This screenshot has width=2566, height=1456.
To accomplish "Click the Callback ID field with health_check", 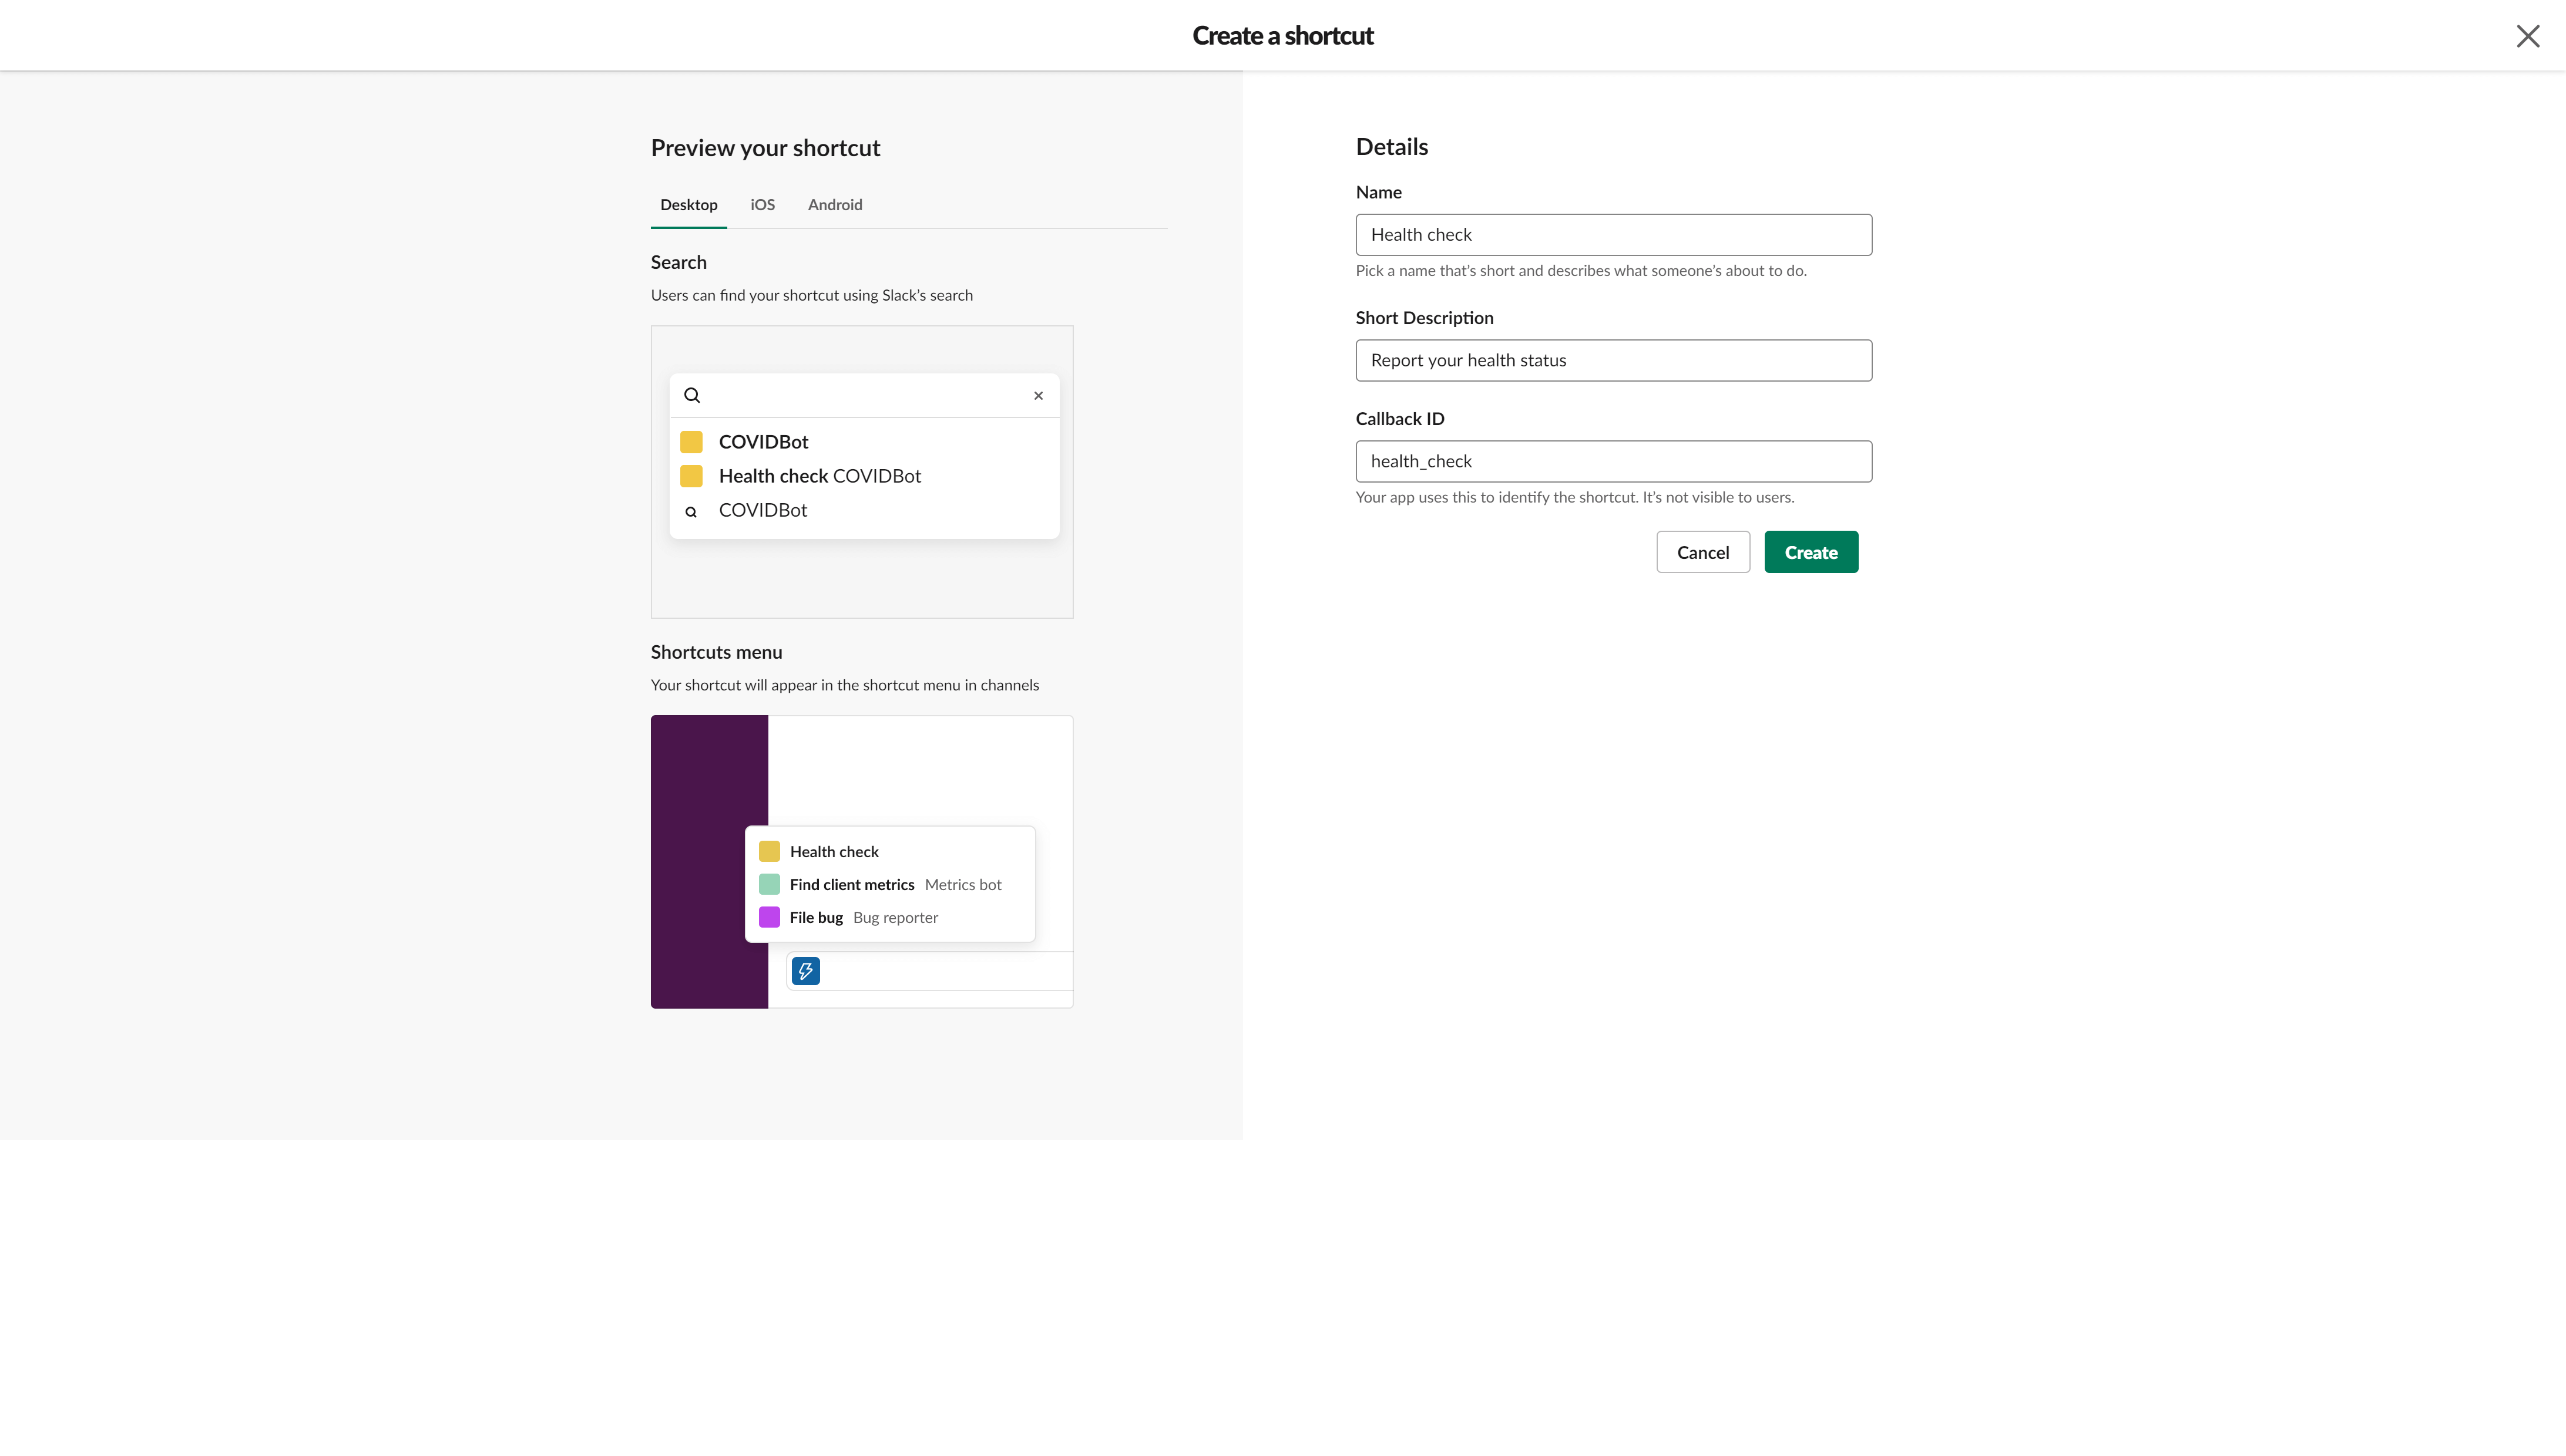I will pyautogui.click(x=1613, y=461).
